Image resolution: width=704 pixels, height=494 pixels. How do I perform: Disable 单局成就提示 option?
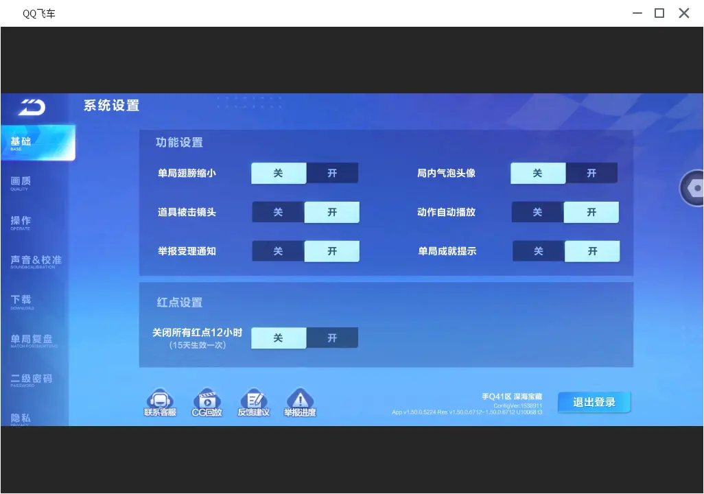(539, 252)
